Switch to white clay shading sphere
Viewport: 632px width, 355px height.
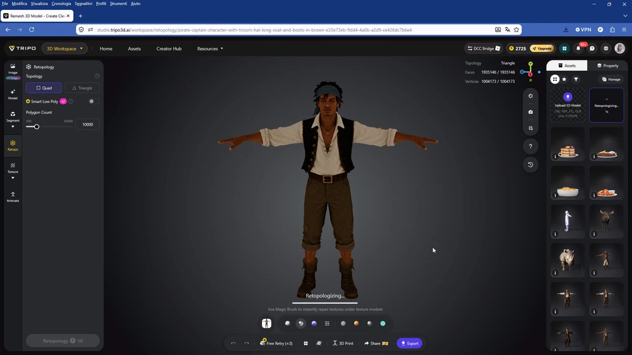pos(288,323)
